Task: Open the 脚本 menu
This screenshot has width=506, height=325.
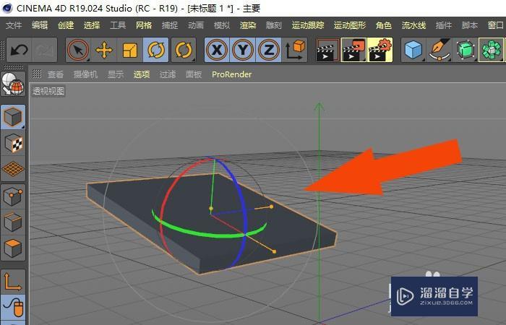Action: [470, 25]
